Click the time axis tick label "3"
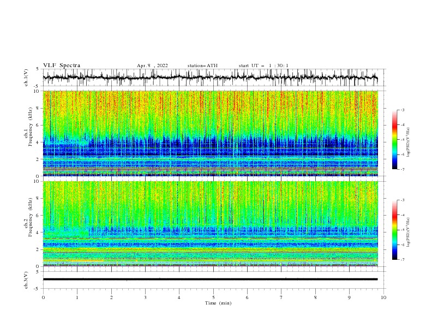This screenshot has width=432, height=334. [145, 297]
